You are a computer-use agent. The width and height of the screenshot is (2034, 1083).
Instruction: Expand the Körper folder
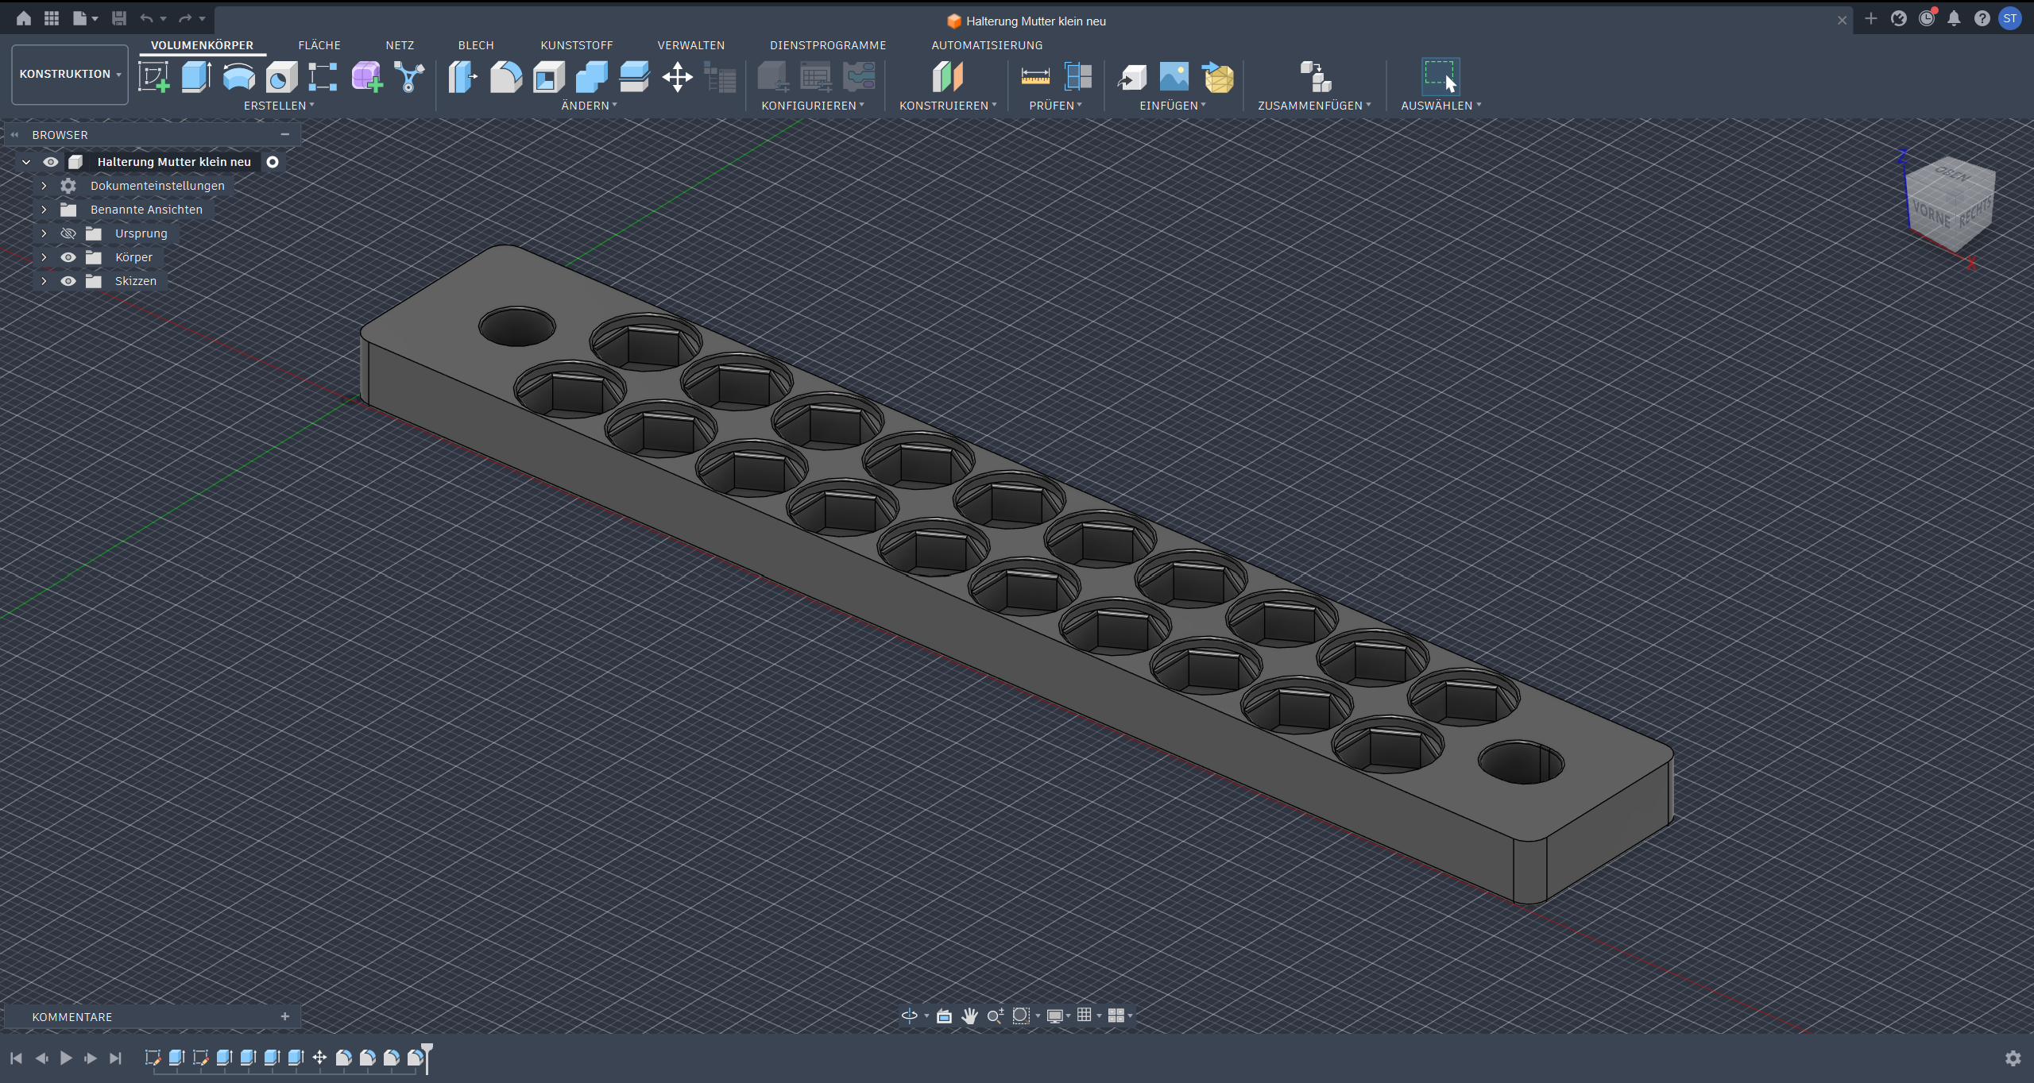coord(44,257)
